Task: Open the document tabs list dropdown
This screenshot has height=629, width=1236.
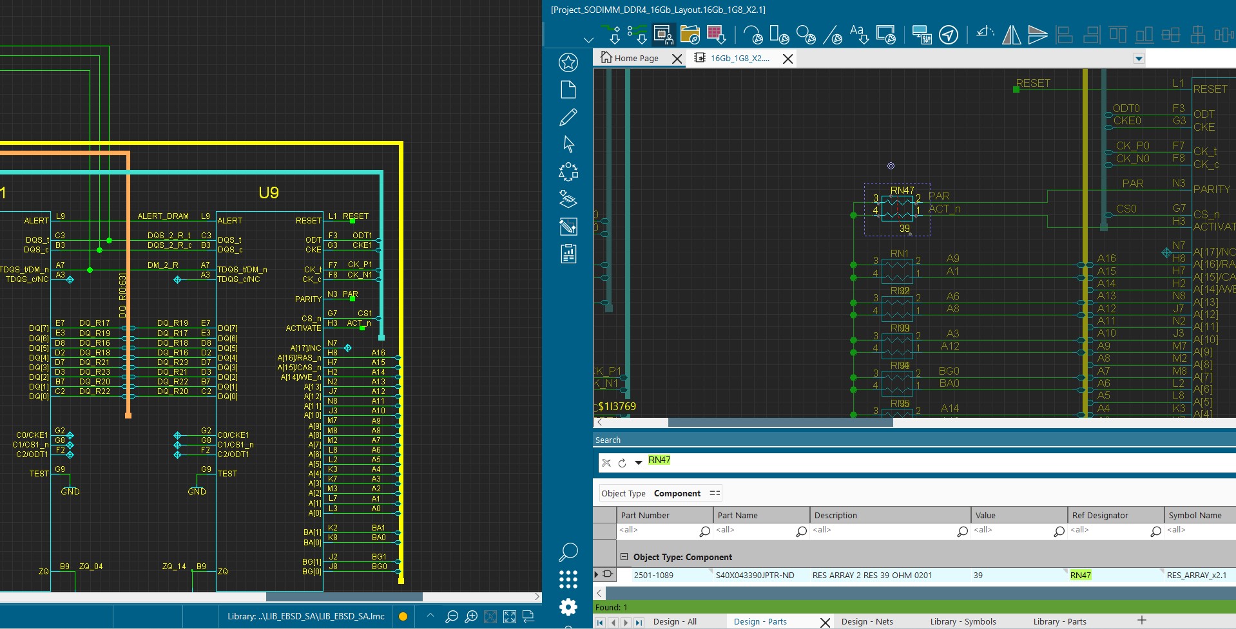Action: pos(1139,59)
